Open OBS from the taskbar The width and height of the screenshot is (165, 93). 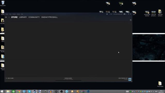[61, 91]
